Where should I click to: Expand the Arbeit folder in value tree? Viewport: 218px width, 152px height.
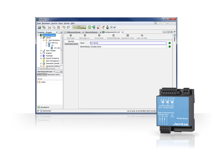pyautogui.click(x=38, y=82)
